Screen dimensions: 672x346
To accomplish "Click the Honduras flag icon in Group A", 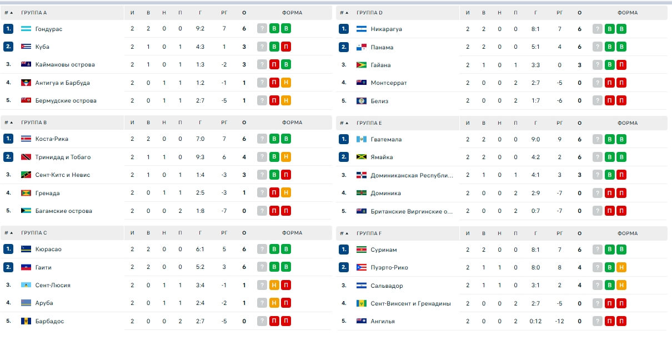I will click(x=26, y=29).
